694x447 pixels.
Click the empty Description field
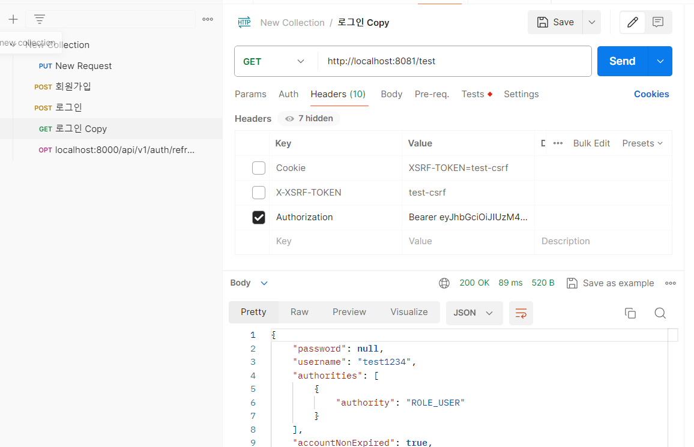603,241
